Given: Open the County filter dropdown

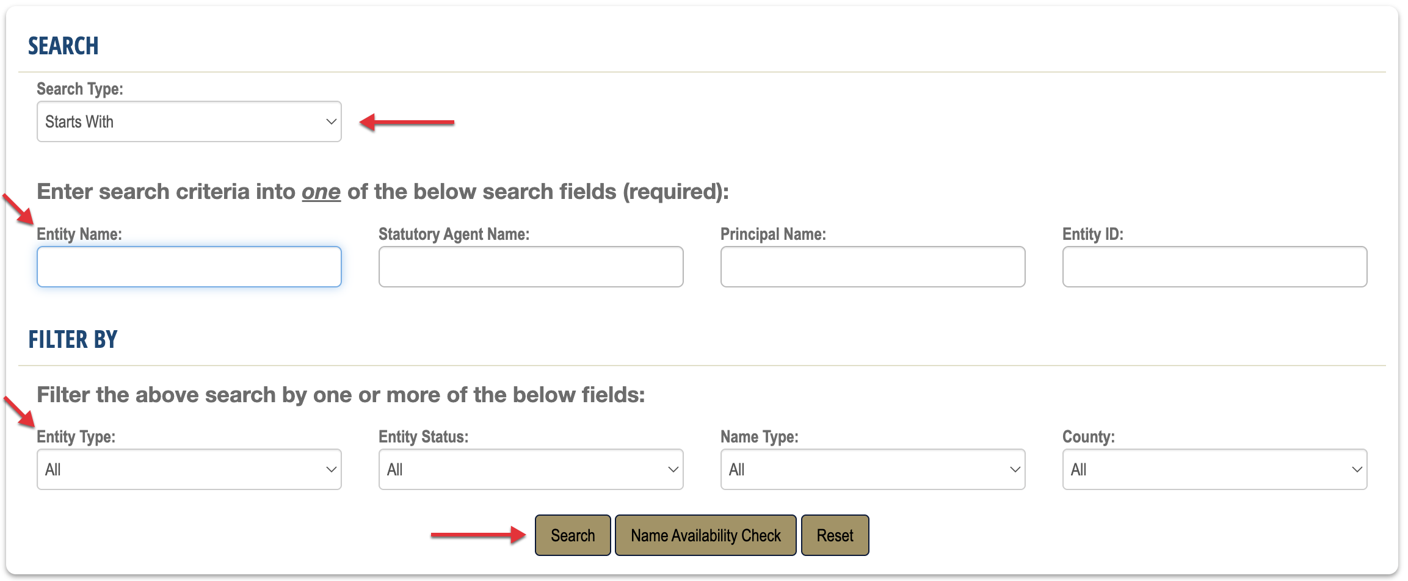Looking at the screenshot, I should [1214, 469].
